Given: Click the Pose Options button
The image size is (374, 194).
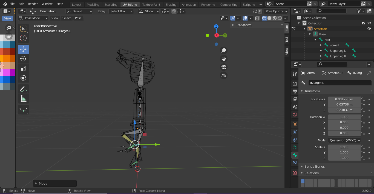Looking at the screenshot, I should coord(276,11).
